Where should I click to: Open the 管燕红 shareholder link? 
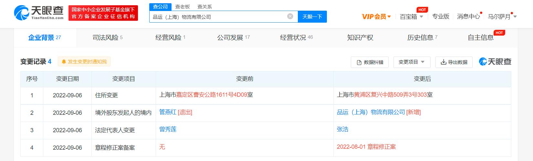(x=168, y=112)
